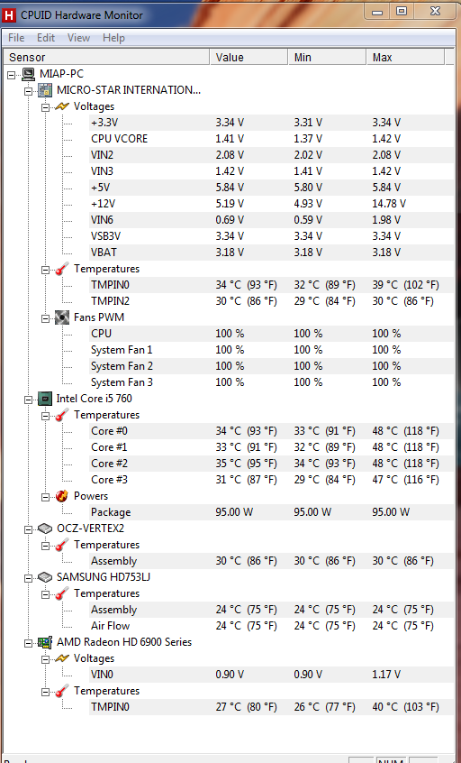Viewport: 461px width, 763px height.
Task: Click the motherboard Voltages lightning icon
Action: click(x=62, y=106)
